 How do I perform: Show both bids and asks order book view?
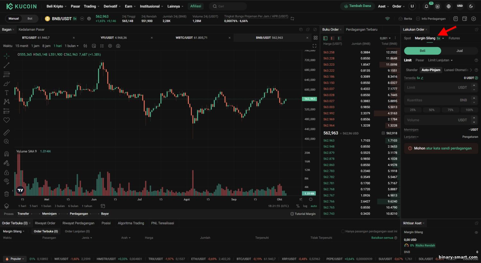pyautogui.click(x=325, y=38)
